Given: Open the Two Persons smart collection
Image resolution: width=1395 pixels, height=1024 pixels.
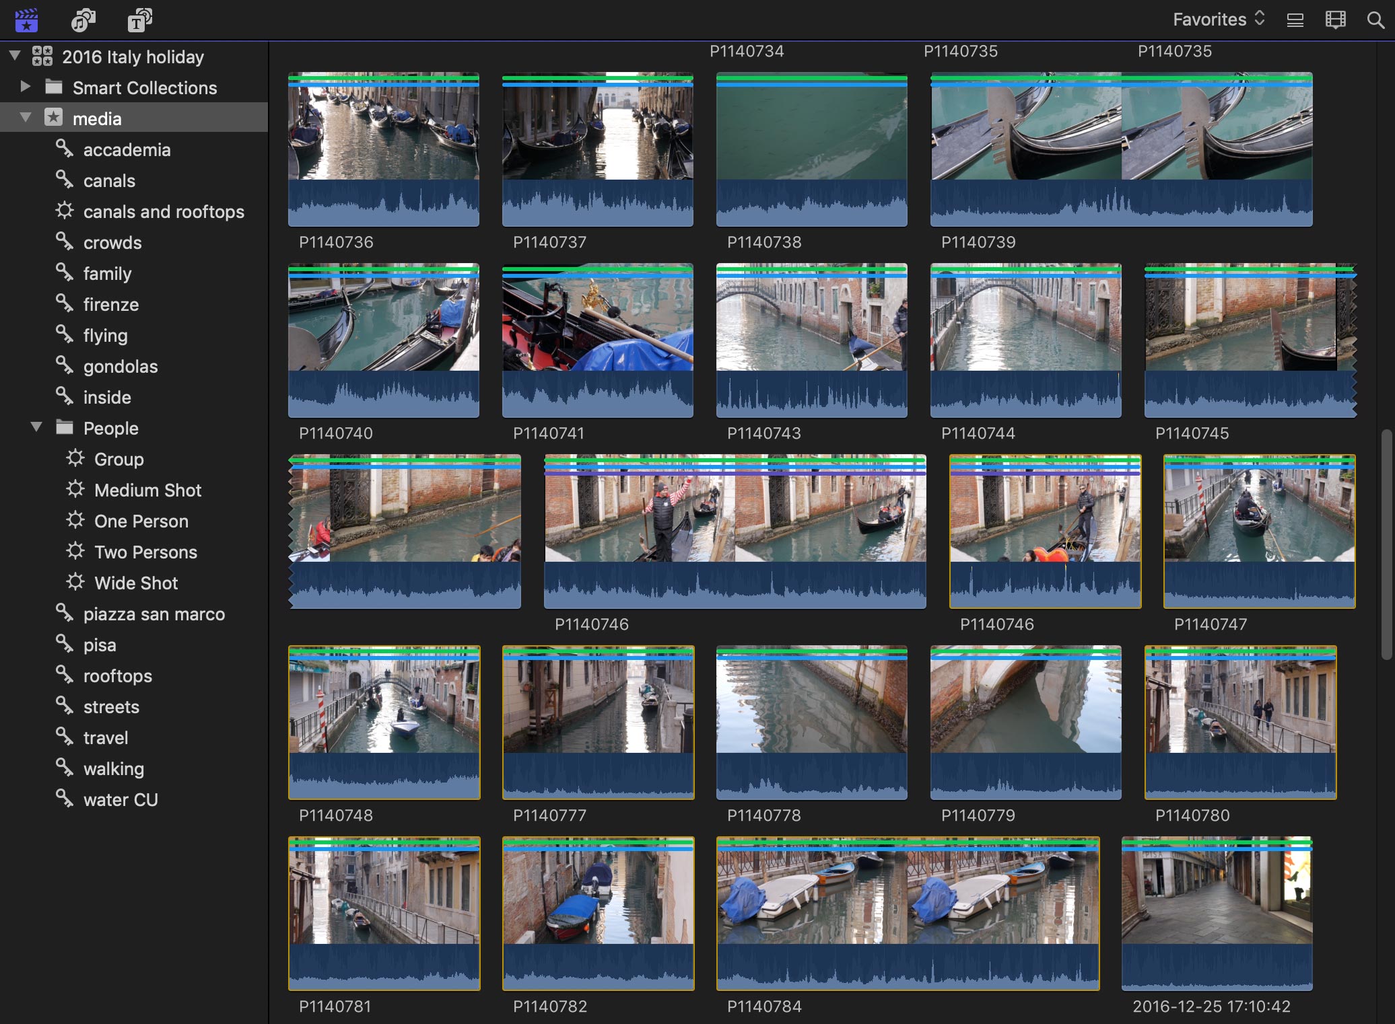Looking at the screenshot, I should tap(145, 552).
